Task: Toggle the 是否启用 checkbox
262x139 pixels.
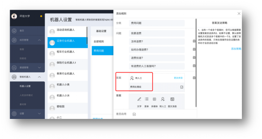Action: pos(134,114)
